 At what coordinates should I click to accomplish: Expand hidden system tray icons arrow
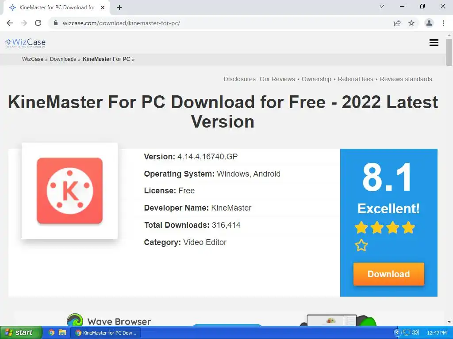[397, 333]
